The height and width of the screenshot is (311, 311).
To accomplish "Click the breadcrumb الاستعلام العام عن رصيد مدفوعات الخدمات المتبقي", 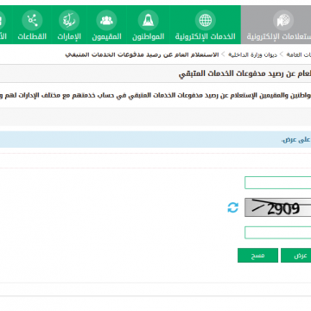I will tap(142, 54).
